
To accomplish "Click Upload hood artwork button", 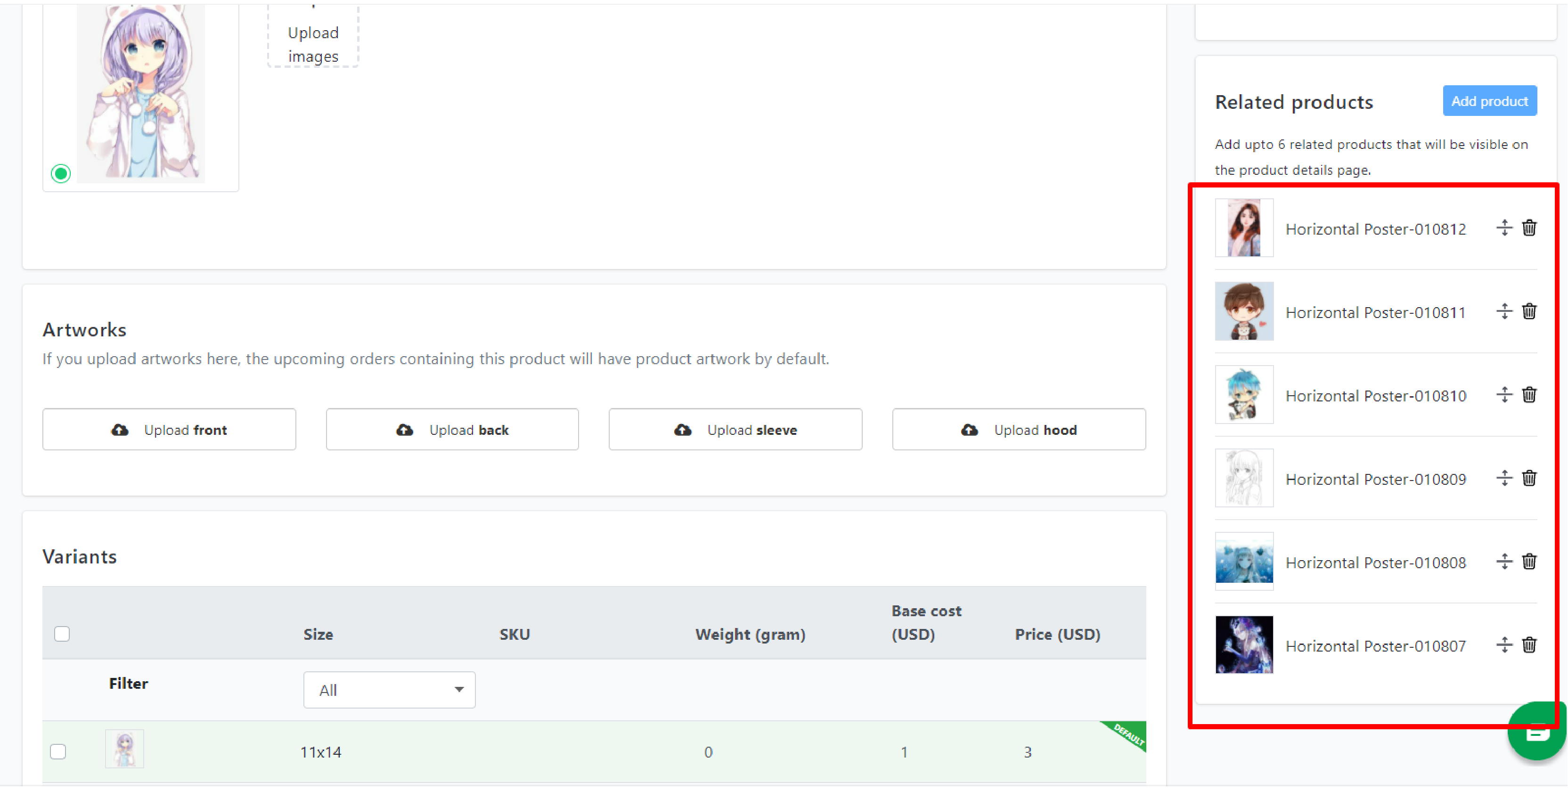I will (x=1019, y=430).
